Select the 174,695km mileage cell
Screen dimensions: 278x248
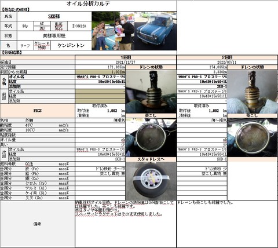coord(202,67)
